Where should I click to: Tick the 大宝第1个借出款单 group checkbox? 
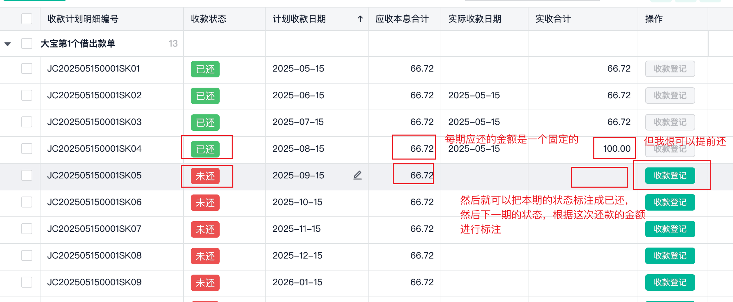[x=27, y=44]
